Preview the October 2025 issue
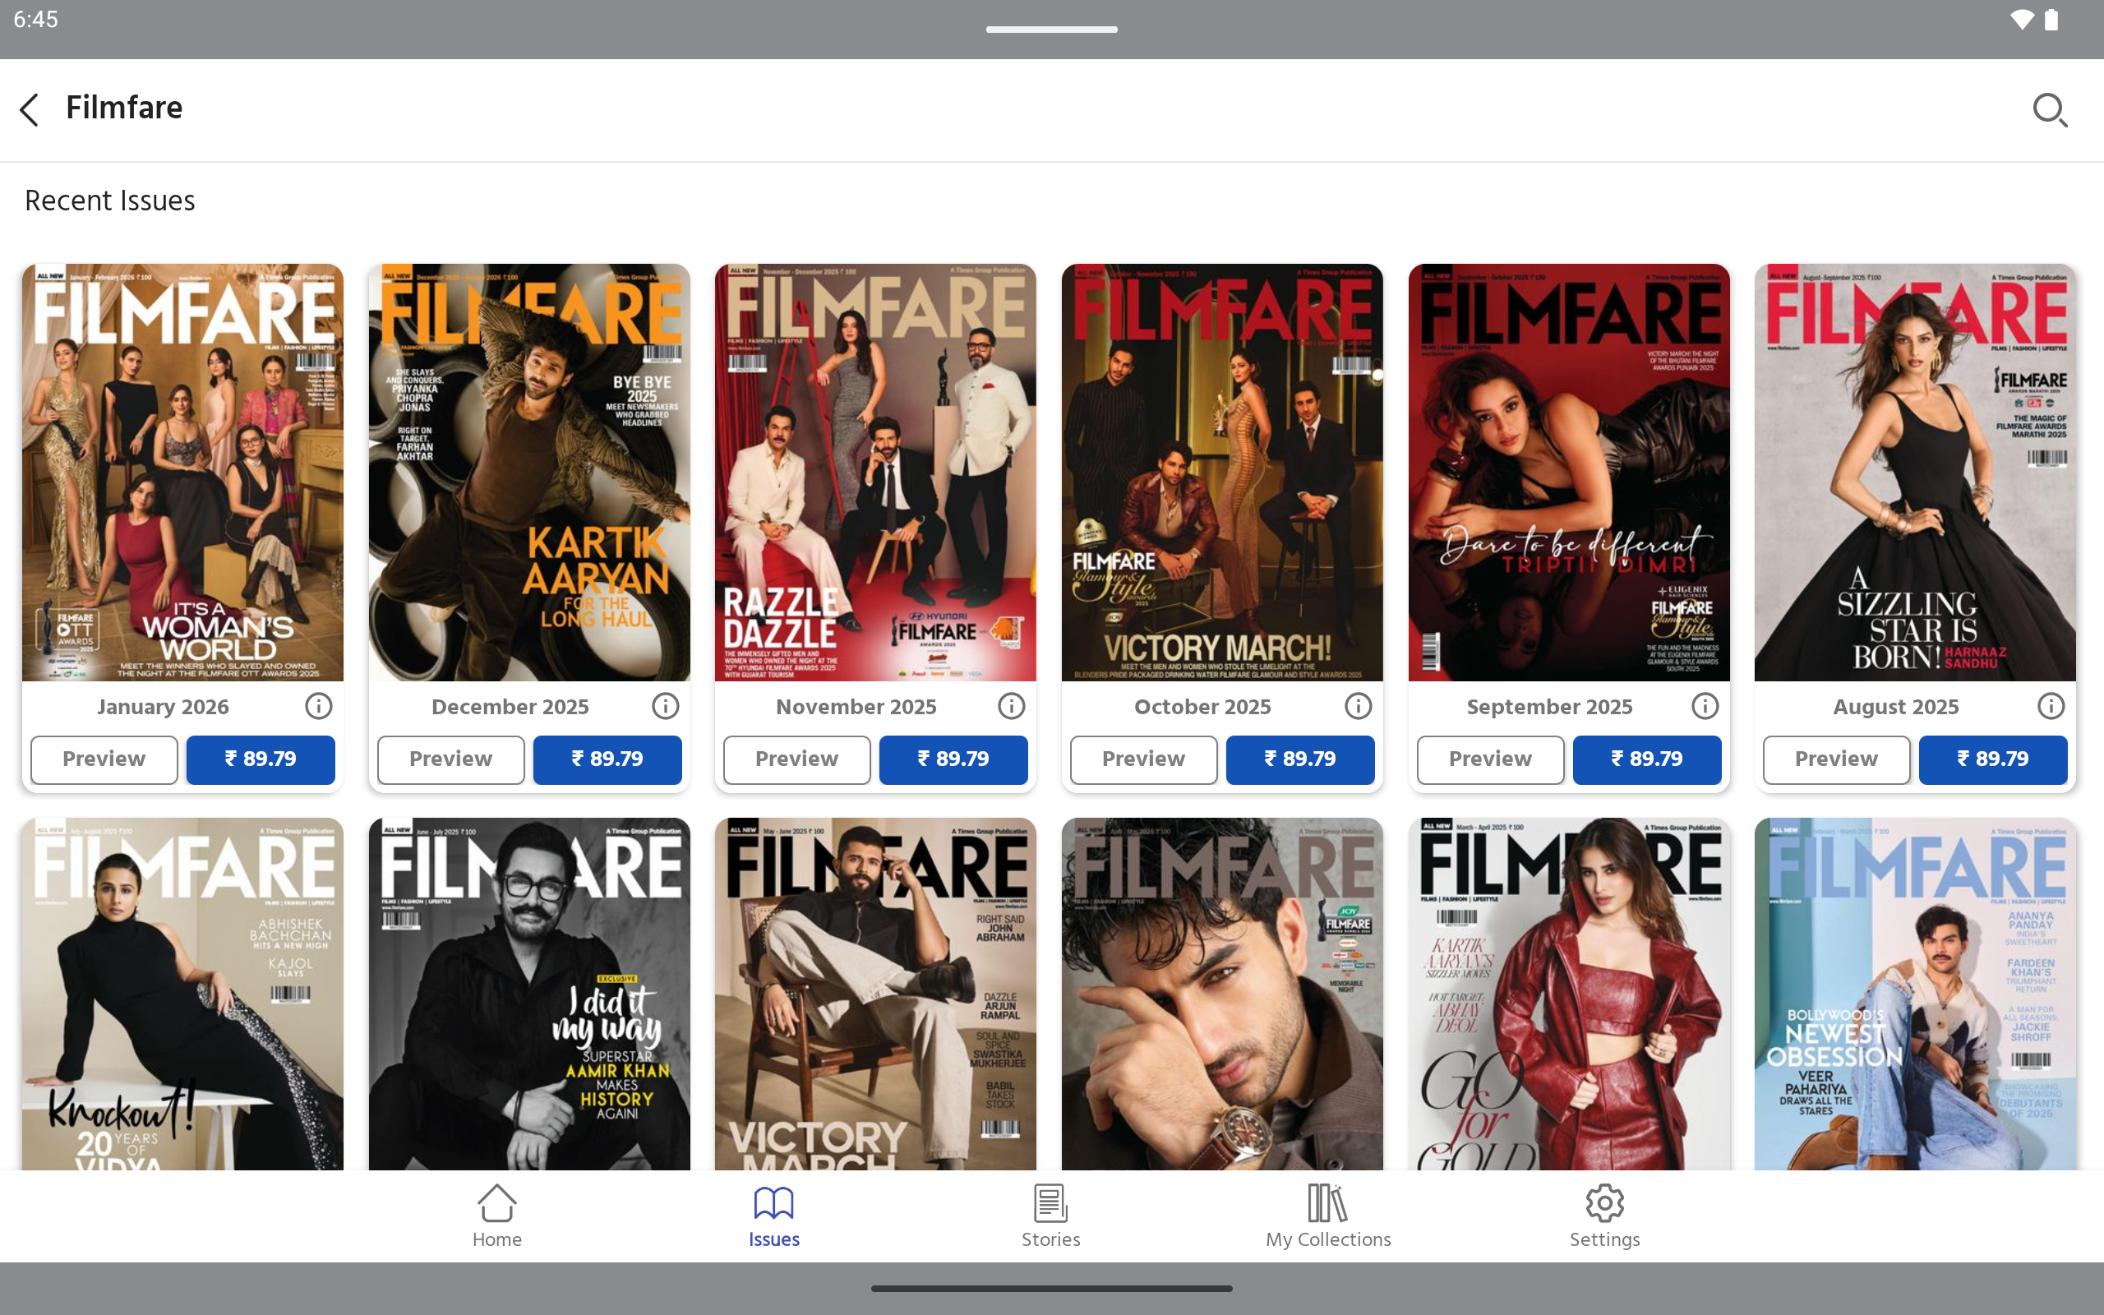 coord(1143,759)
